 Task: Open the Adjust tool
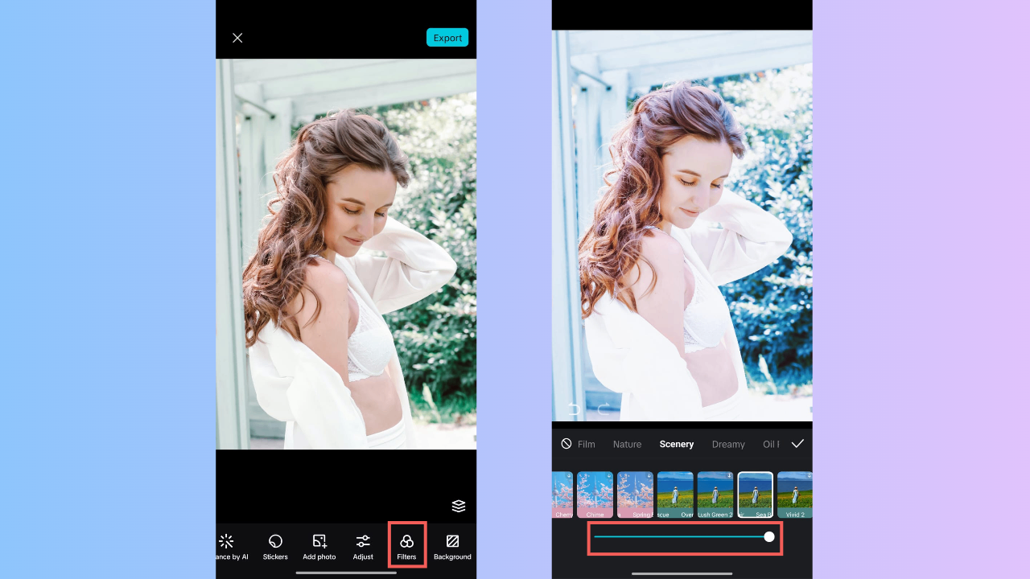pyautogui.click(x=363, y=545)
